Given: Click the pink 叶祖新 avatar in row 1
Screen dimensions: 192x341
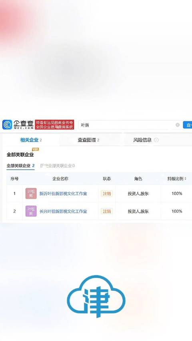Looking at the screenshot, I should click(31, 193).
